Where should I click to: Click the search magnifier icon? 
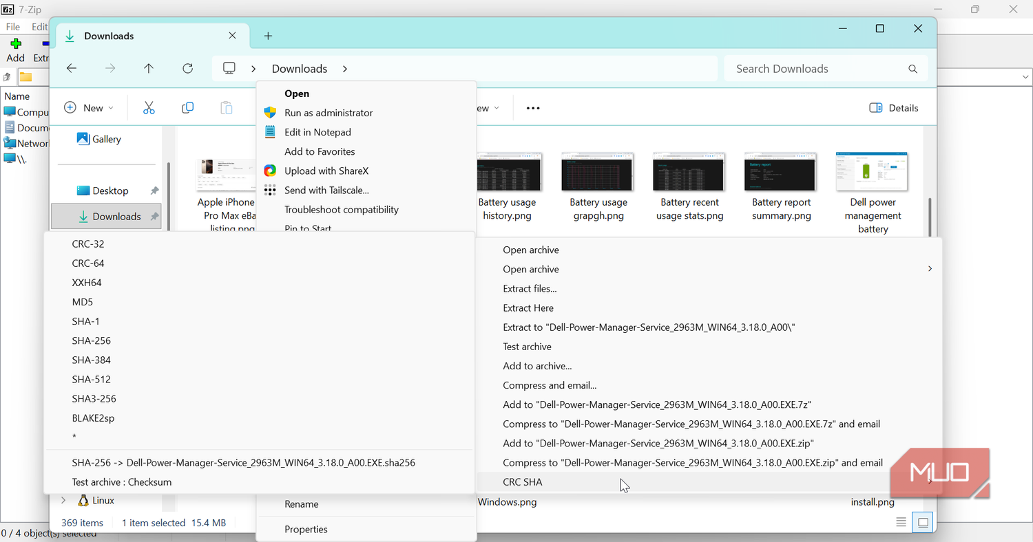tap(913, 69)
